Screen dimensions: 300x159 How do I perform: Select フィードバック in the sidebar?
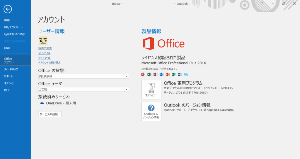coord(16,69)
